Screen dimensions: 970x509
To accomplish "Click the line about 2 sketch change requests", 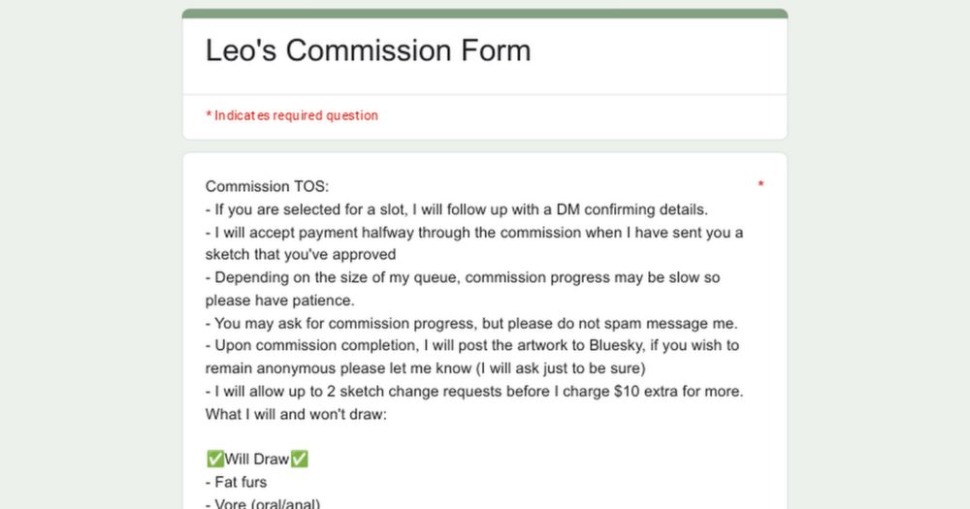I will coord(474,392).
